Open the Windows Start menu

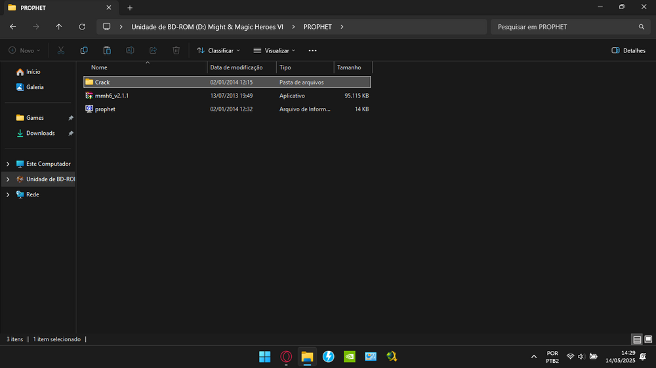(265, 357)
